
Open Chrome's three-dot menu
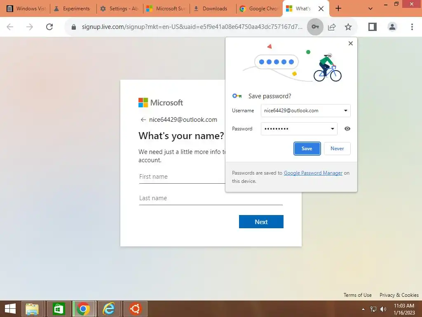412,27
